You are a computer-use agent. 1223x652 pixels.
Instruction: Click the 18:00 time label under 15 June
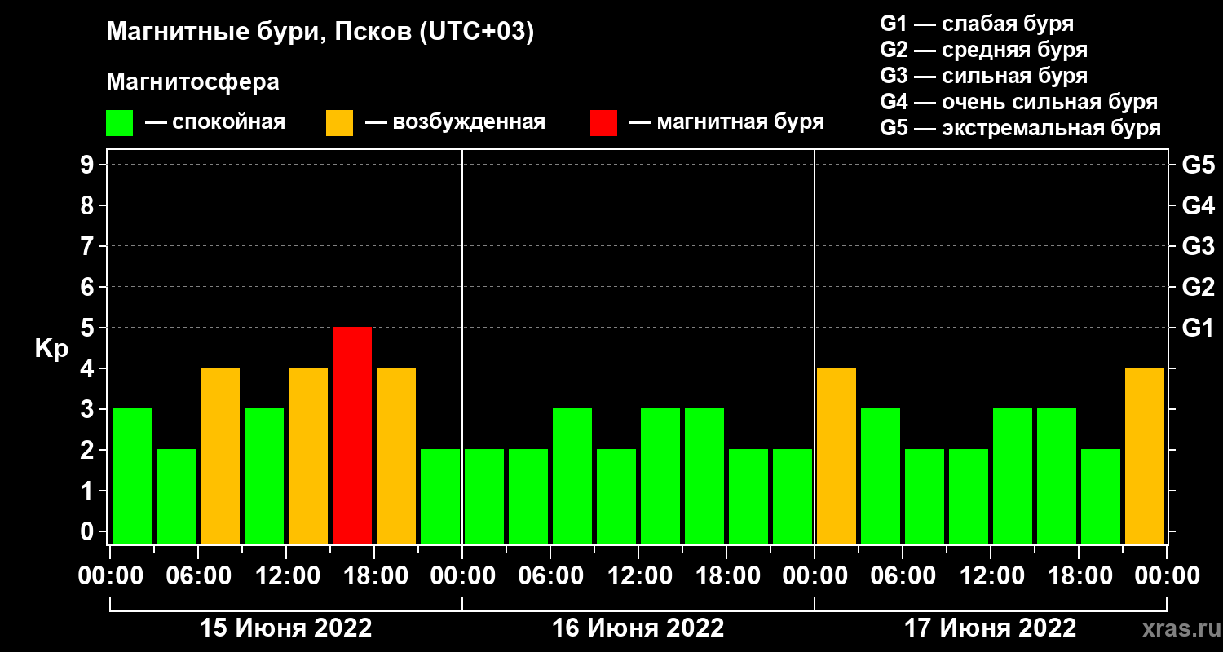point(374,575)
